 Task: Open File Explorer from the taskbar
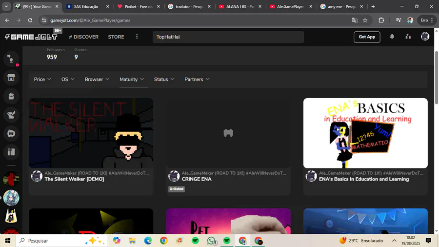coord(132,241)
